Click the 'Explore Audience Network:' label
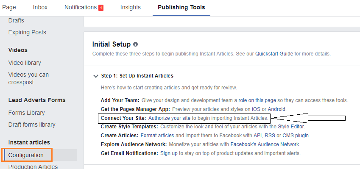This screenshot has width=360, height=169. coord(134,144)
